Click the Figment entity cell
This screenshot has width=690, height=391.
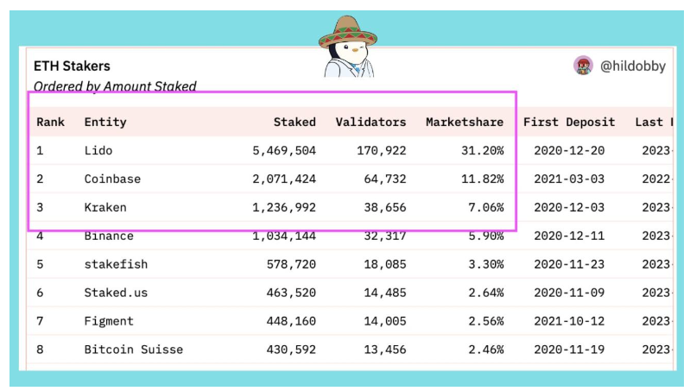(x=109, y=321)
